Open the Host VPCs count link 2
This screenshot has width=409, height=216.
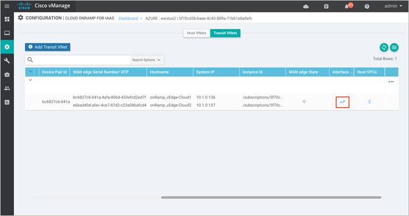click(369, 102)
